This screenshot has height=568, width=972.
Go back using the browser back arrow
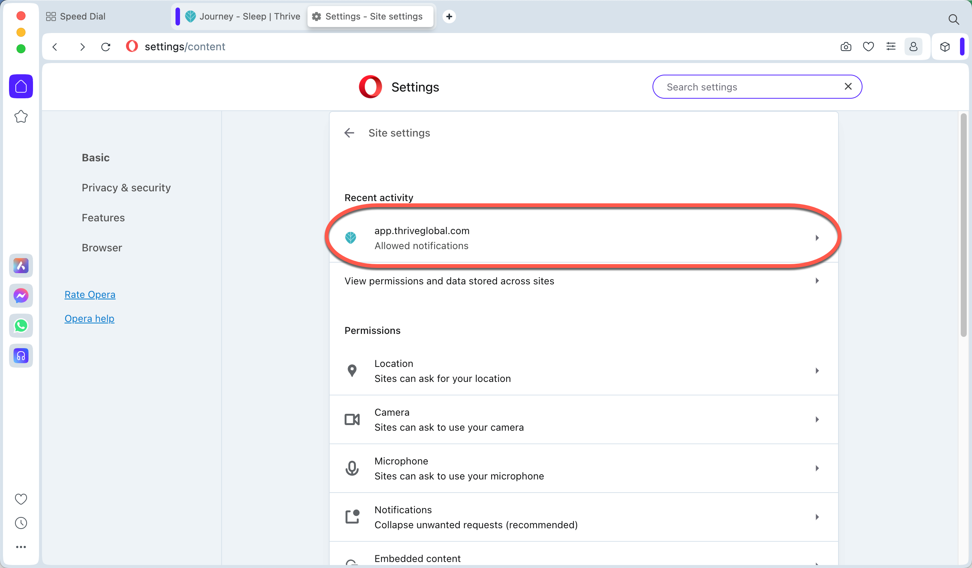point(55,47)
